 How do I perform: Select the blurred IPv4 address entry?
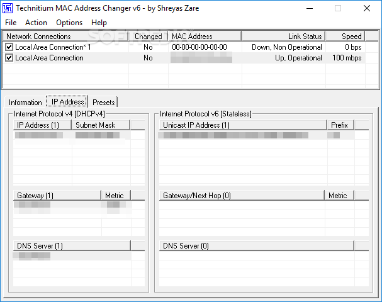click(39, 135)
